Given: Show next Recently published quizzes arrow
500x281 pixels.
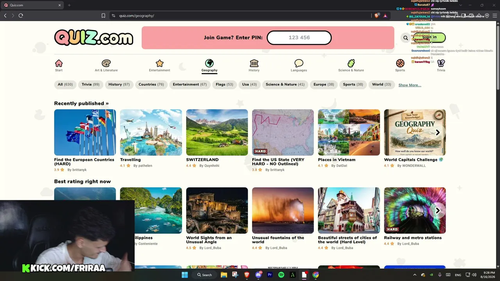Looking at the screenshot, I should tap(437, 132).
